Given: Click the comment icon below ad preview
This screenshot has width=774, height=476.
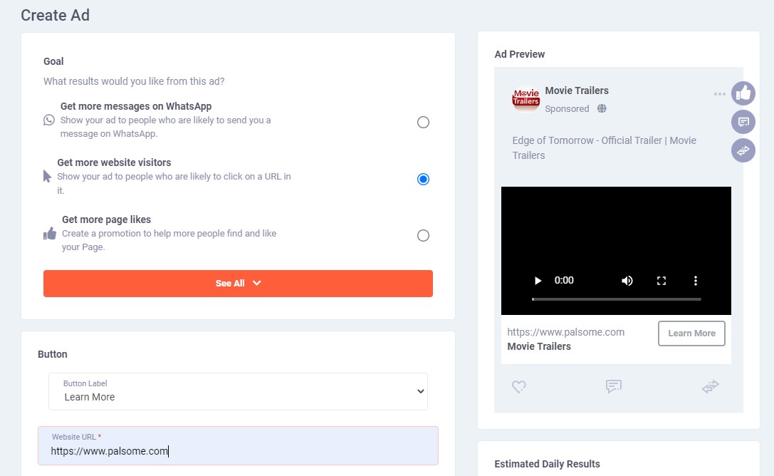Looking at the screenshot, I should pyautogui.click(x=613, y=386).
